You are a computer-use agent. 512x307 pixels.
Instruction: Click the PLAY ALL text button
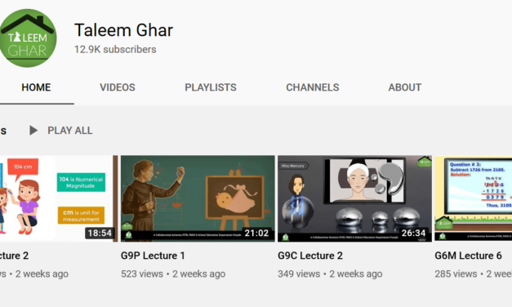[x=70, y=131]
